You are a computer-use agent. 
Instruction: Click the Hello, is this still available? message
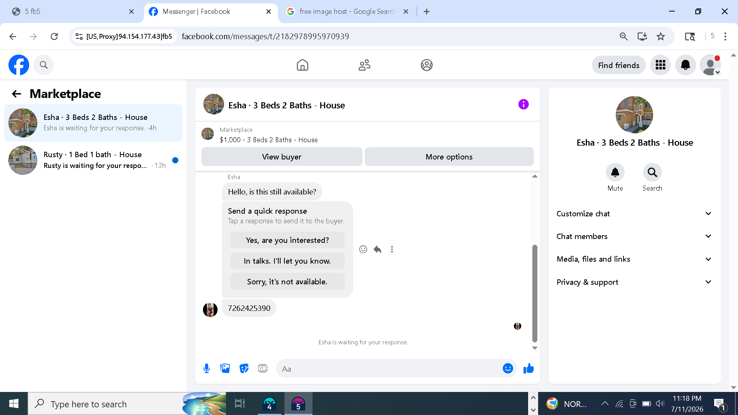[x=272, y=192]
